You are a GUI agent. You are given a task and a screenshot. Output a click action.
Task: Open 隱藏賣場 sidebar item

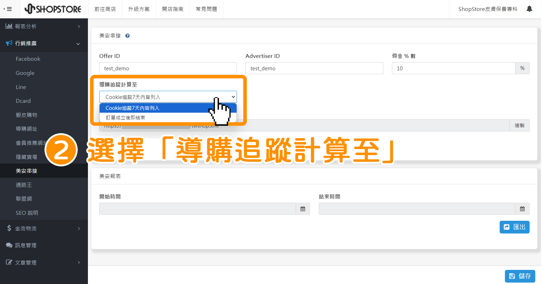click(26, 157)
